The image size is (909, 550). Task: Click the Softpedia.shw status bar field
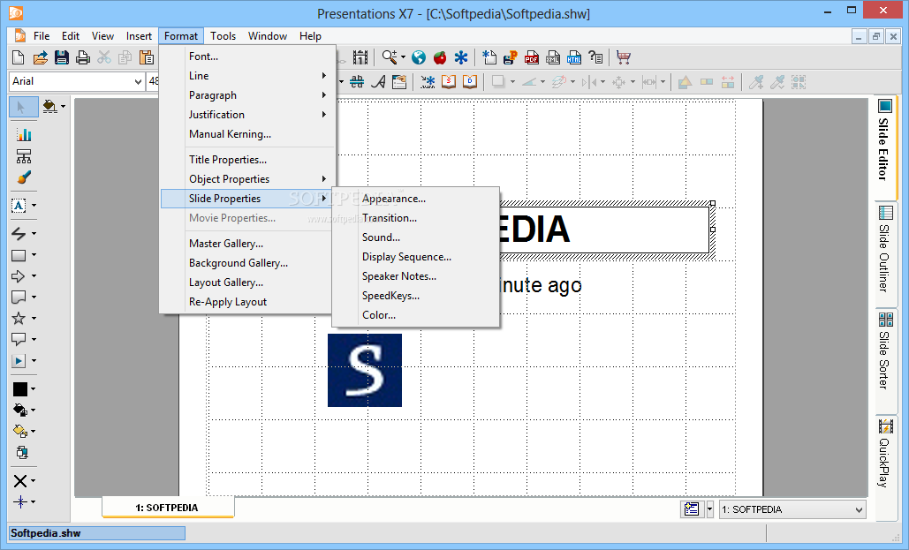tap(97, 533)
